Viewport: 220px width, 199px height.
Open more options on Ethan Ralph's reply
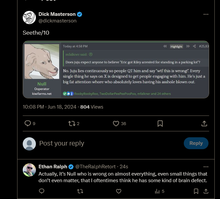point(206,167)
